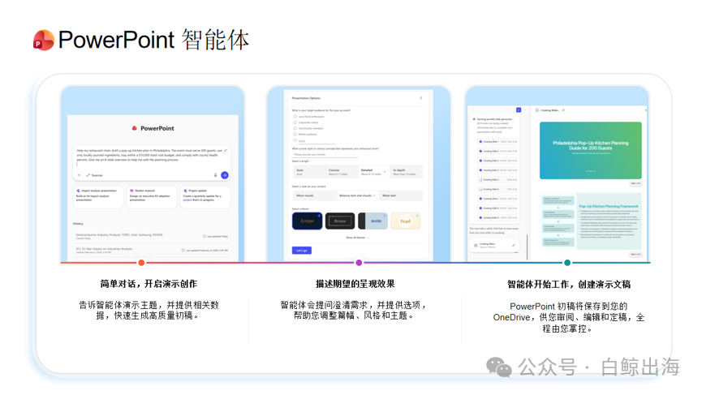
Task: Click inside the restaurant pop-up prompt text
Action: pos(149,155)
